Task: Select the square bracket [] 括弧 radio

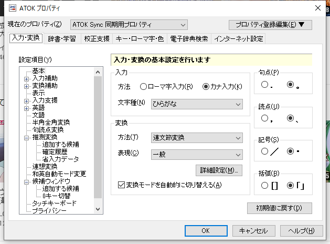Action: [x=264, y=186]
